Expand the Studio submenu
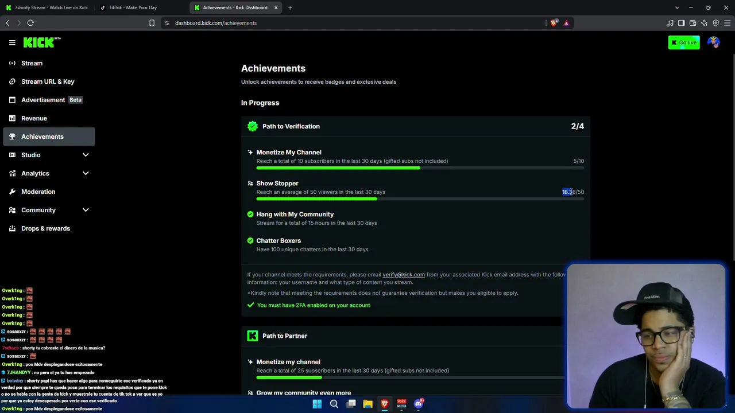 [86, 155]
